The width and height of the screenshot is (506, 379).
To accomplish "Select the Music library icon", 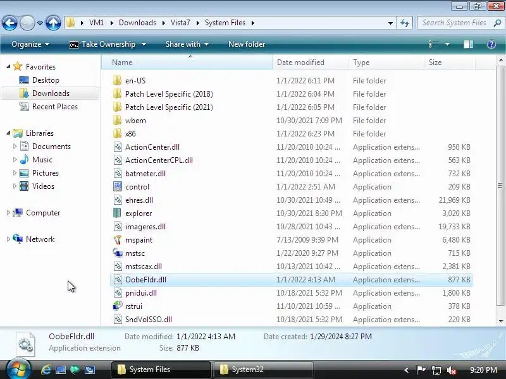I will coord(24,160).
